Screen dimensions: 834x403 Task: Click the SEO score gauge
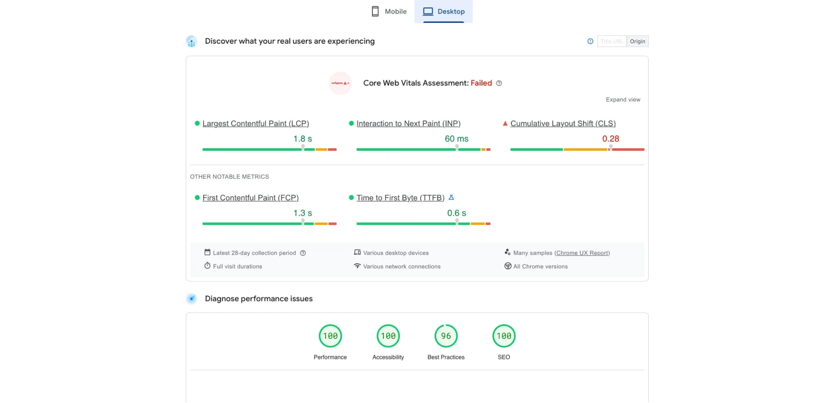pyautogui.click(x=503, y=336)
